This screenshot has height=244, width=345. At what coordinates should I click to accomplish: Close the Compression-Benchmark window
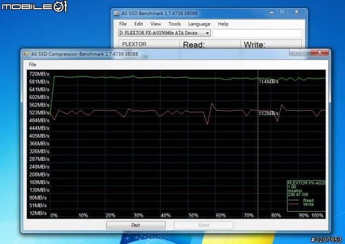pos(320,52)
